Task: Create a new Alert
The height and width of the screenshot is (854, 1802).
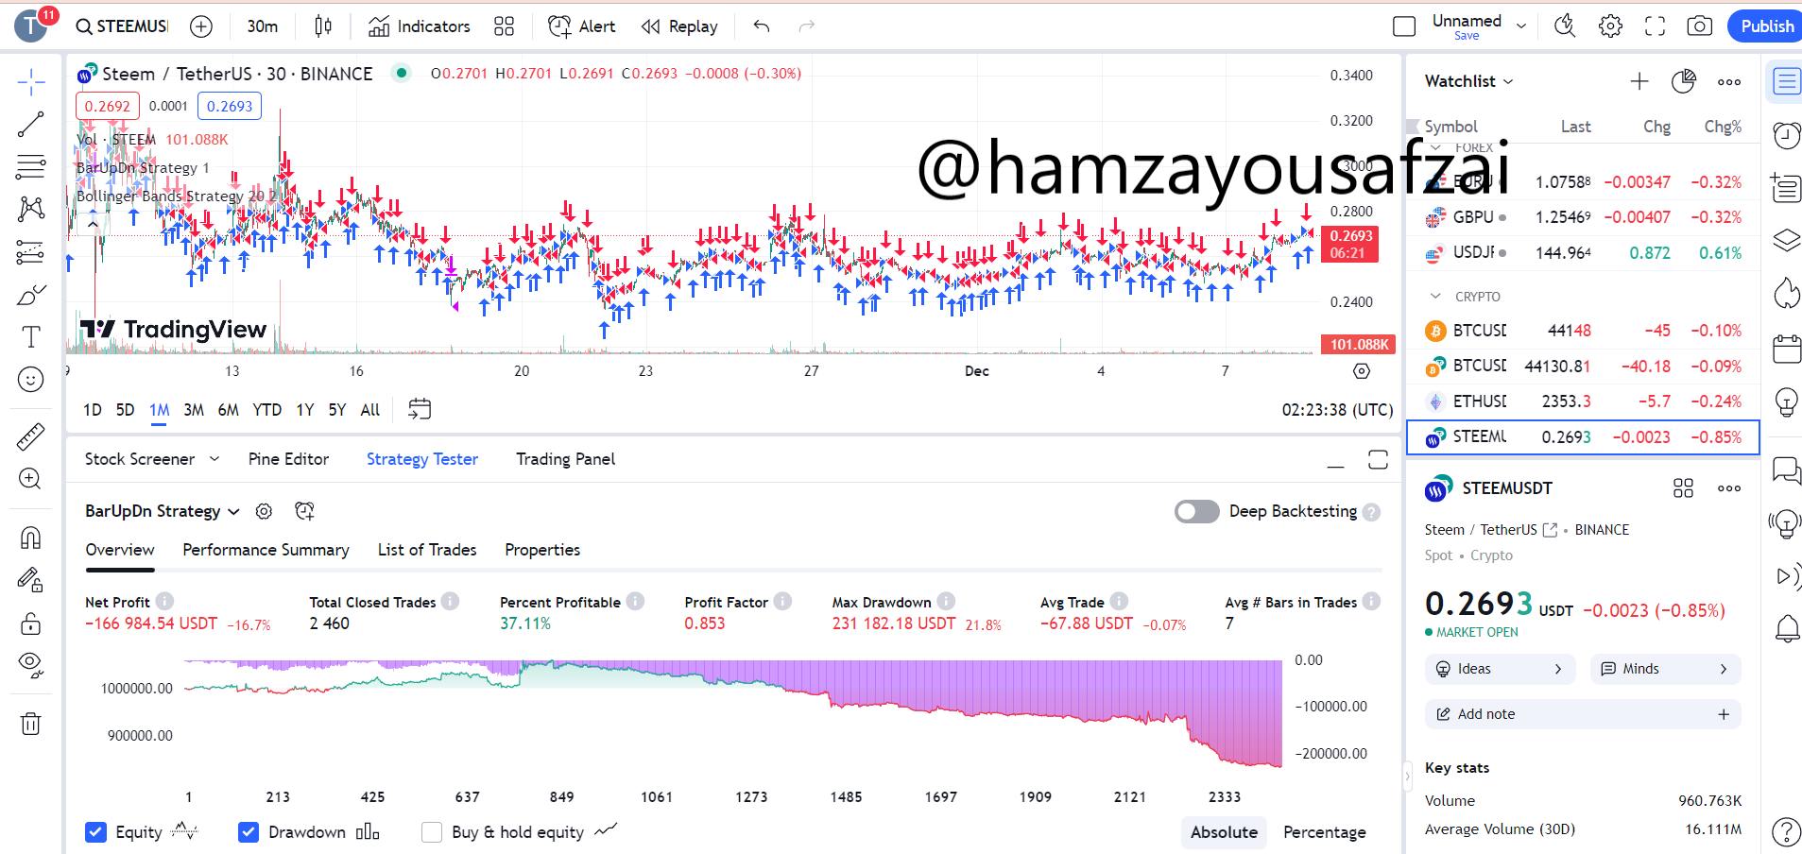Action: coord(582,26)
